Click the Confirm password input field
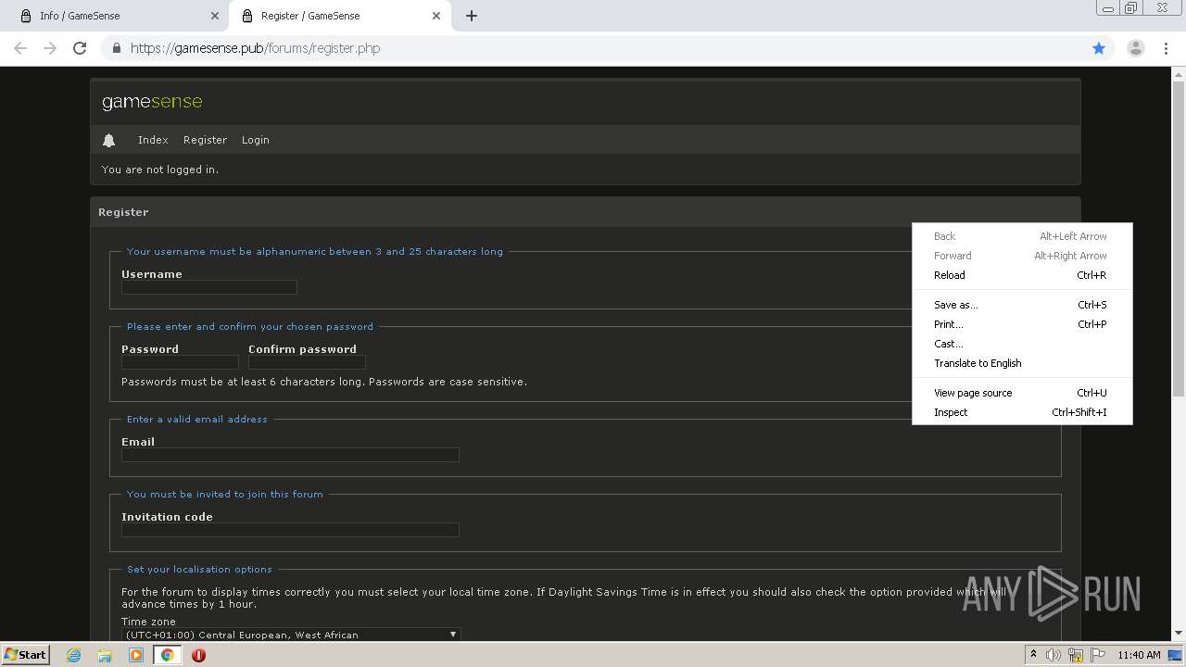 coord(307,362)
